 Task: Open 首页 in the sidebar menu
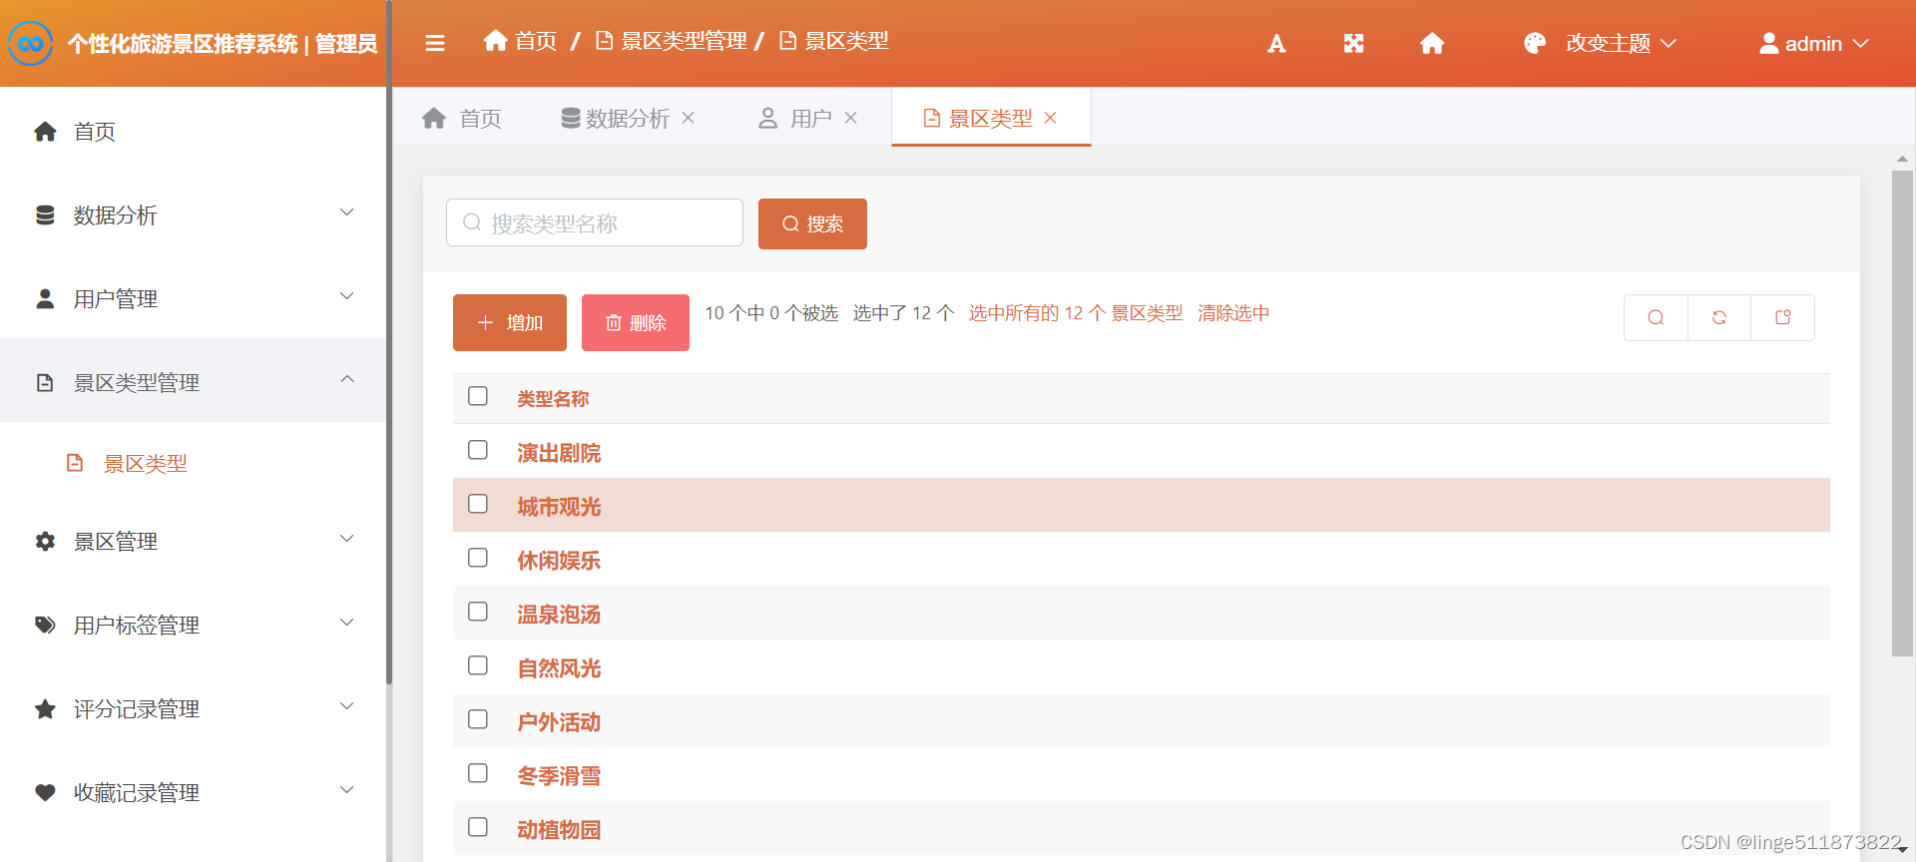[x=194, y=132]
